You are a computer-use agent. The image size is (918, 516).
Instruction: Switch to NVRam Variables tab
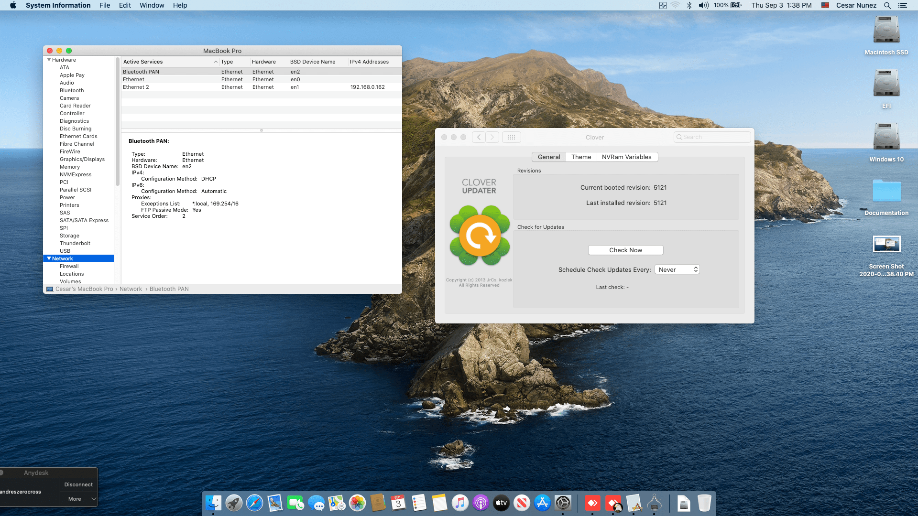(626, 157)
